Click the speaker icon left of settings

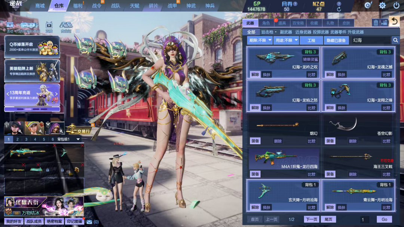[x=368, y=5]
